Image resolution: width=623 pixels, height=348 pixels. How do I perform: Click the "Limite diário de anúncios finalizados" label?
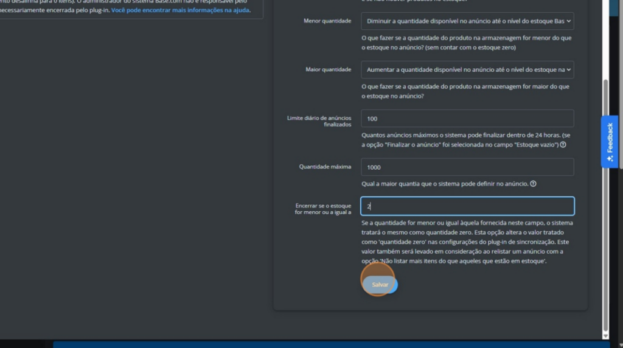pyautogui.click(x=319, y=120)
